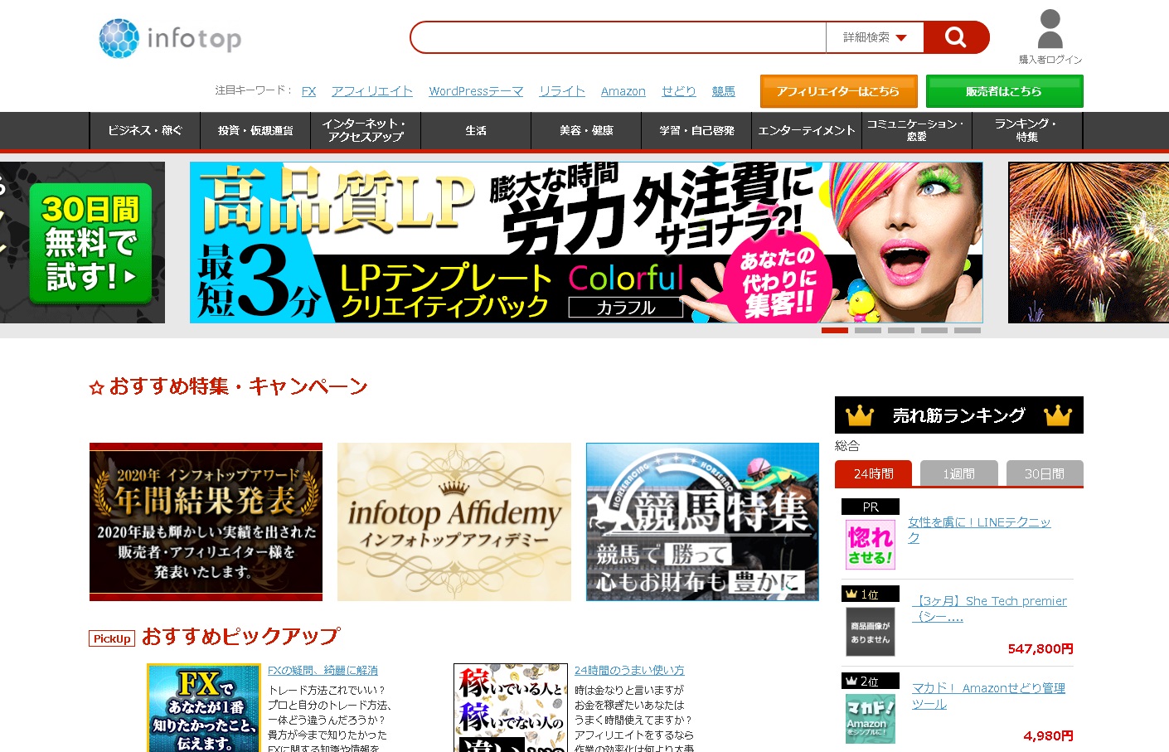Open the ランキング・特集 menu
The height and width of the screenshot is (752, 1169).
tap(1027, 130)
